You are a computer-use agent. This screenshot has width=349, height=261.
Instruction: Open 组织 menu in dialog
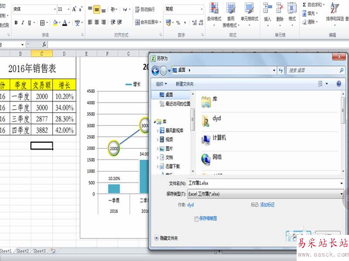(x=161, y=84)
